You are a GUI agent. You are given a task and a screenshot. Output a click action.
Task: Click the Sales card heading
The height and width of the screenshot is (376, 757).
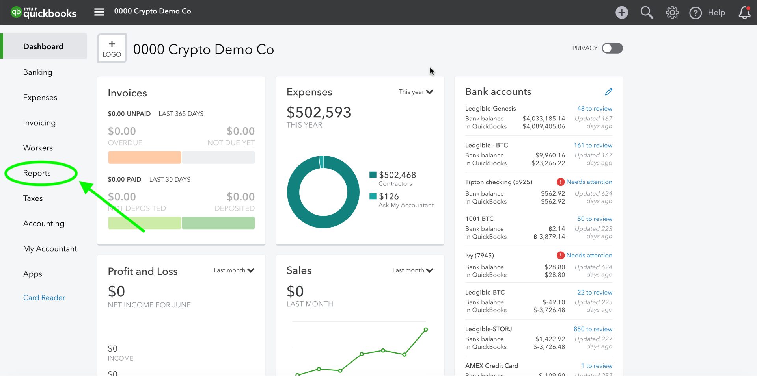tap(299, 270)
